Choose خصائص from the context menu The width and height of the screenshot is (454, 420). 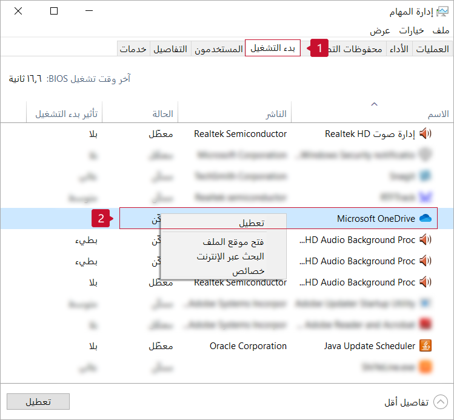point(249,271)
